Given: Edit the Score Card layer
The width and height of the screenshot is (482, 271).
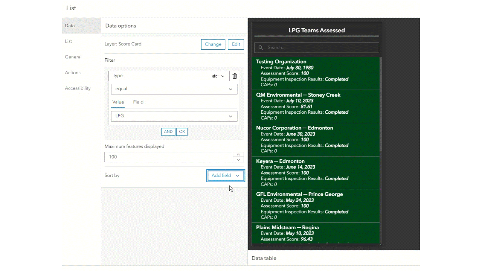Looking at the screenshot, I should pos(236,44).
